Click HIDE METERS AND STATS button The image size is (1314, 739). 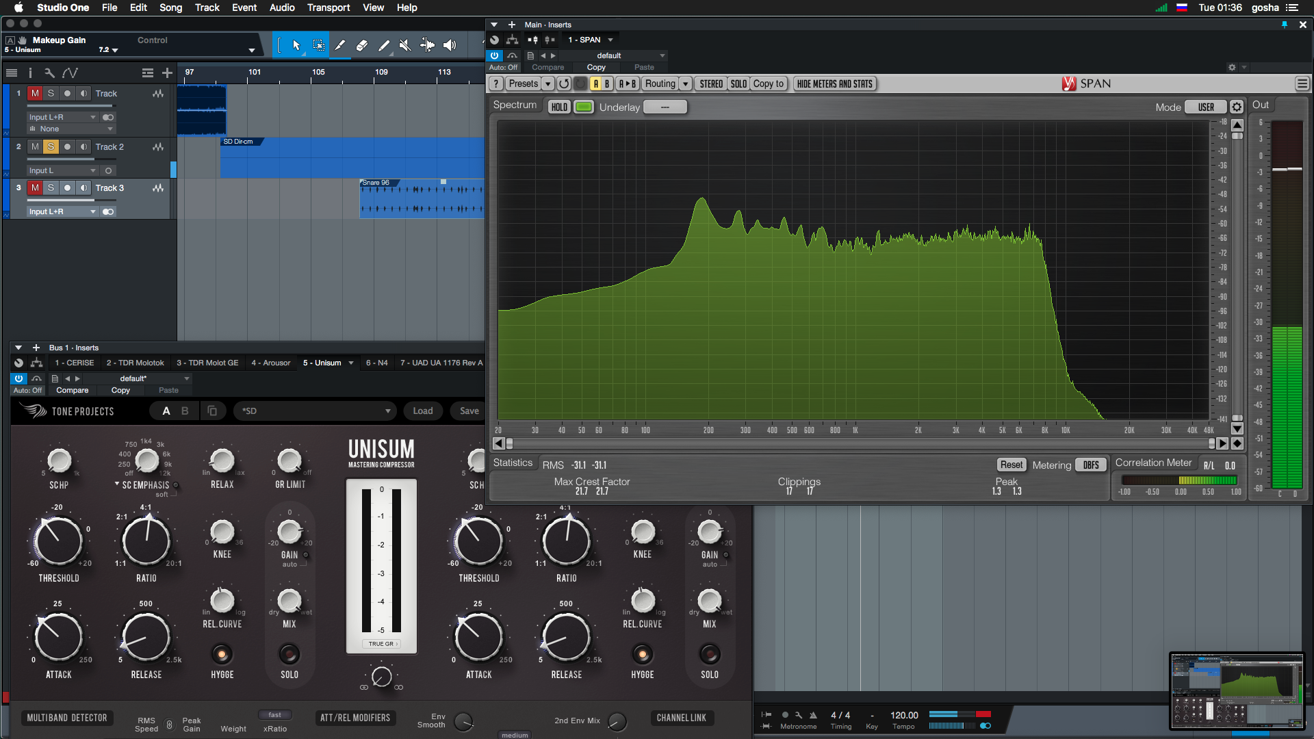834,84
